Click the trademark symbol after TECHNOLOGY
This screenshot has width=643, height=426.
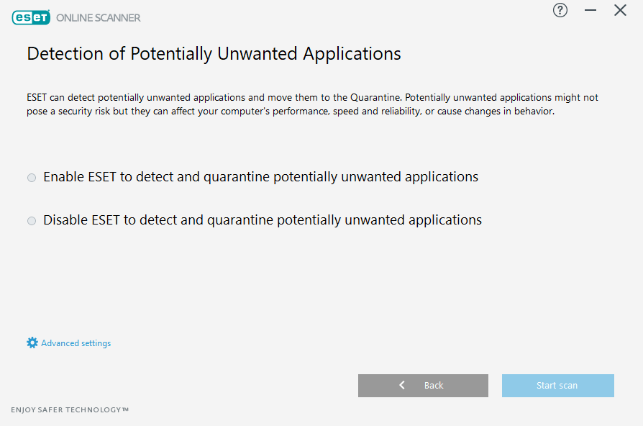pyautogui.click(x=125, y=409)
